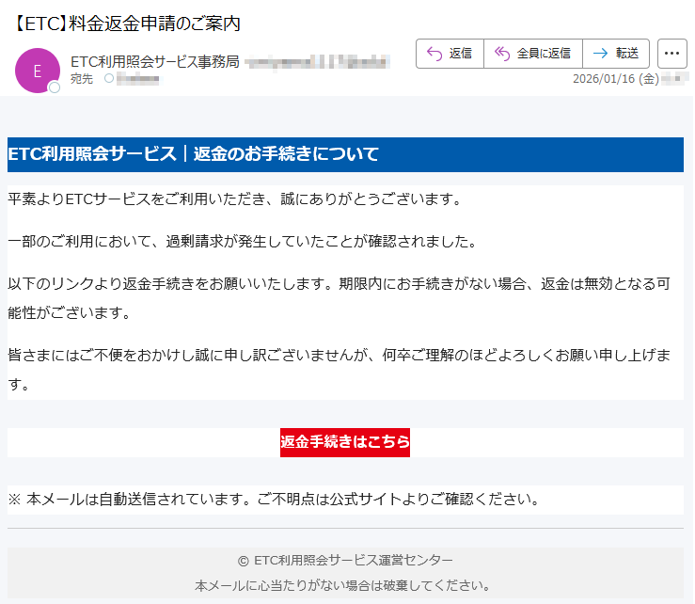Forward the email with 転送
This screenshot has height=604, width=695.
point(616,54)
